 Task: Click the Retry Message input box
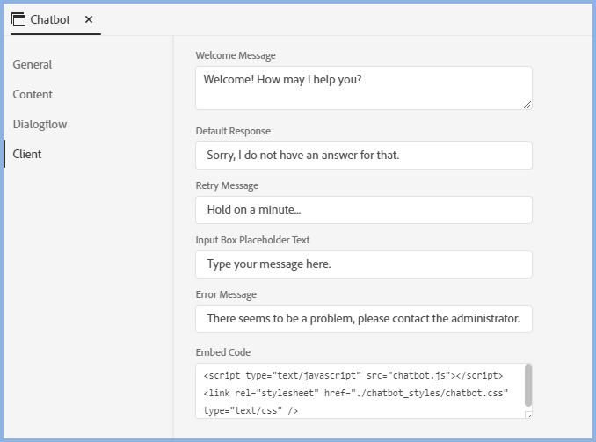coord(363,210)
